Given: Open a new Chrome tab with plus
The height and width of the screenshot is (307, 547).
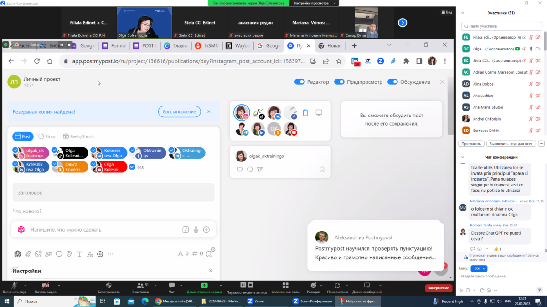Looking at the screenshot, I should 354,45.
